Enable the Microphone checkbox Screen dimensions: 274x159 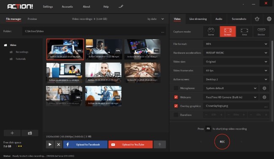pos(176,88)
